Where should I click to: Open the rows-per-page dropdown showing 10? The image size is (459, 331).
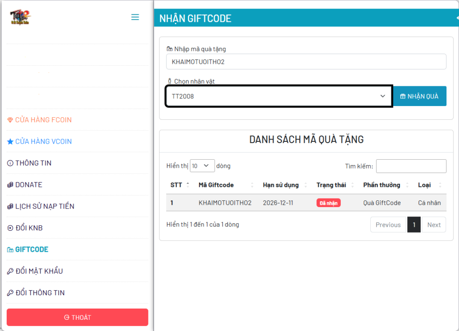point(202,166)
